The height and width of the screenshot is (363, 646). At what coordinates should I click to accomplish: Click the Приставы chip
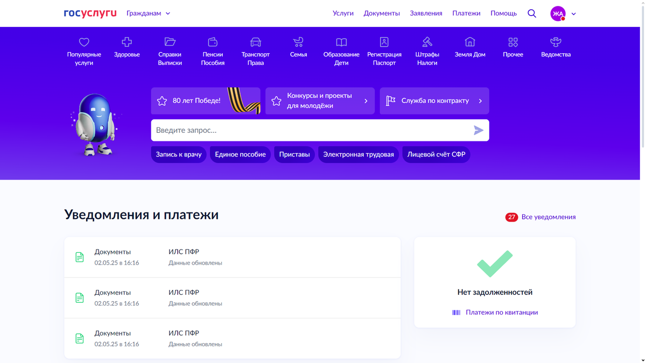[x=294, y=154]
